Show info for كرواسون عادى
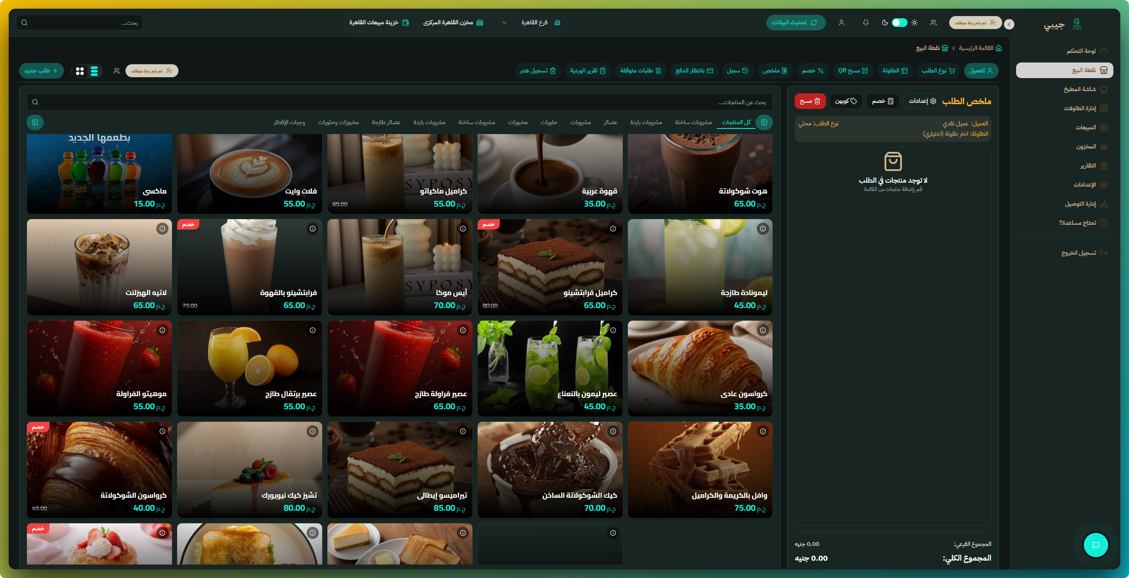 (x=763, y=330)
